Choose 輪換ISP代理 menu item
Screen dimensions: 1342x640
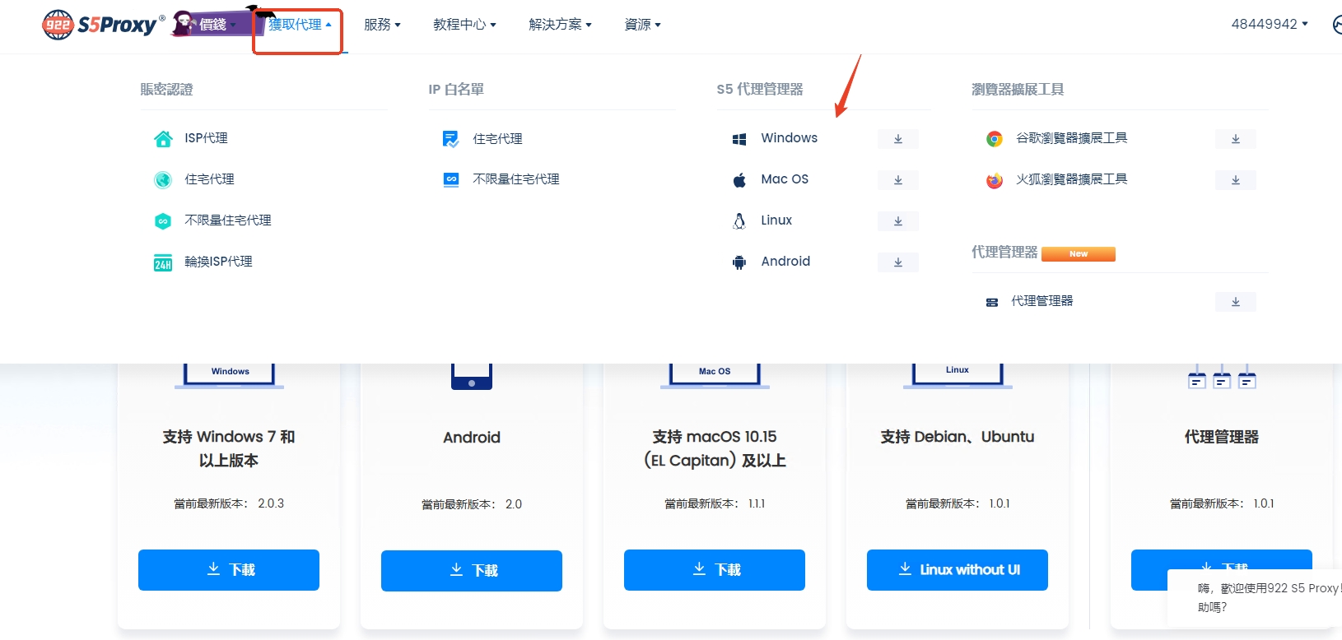(x=218, y=262)
